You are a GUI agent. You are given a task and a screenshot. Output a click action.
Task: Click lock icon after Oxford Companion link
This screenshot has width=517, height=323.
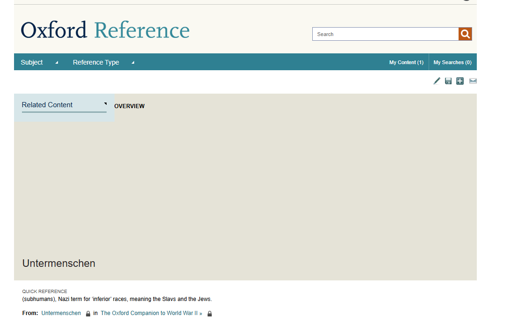coord(209,314)
